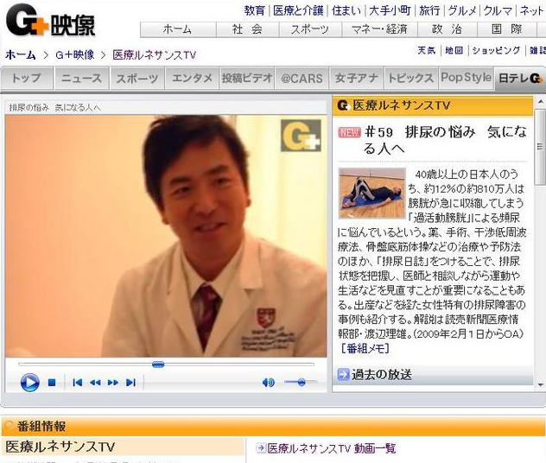Click the G+映像 logo
Viewport: 546px width, 463px height.
tap(50, 21)
